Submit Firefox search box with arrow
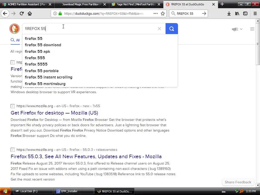Viewport: 260px width, 195px height. [204, 13]
